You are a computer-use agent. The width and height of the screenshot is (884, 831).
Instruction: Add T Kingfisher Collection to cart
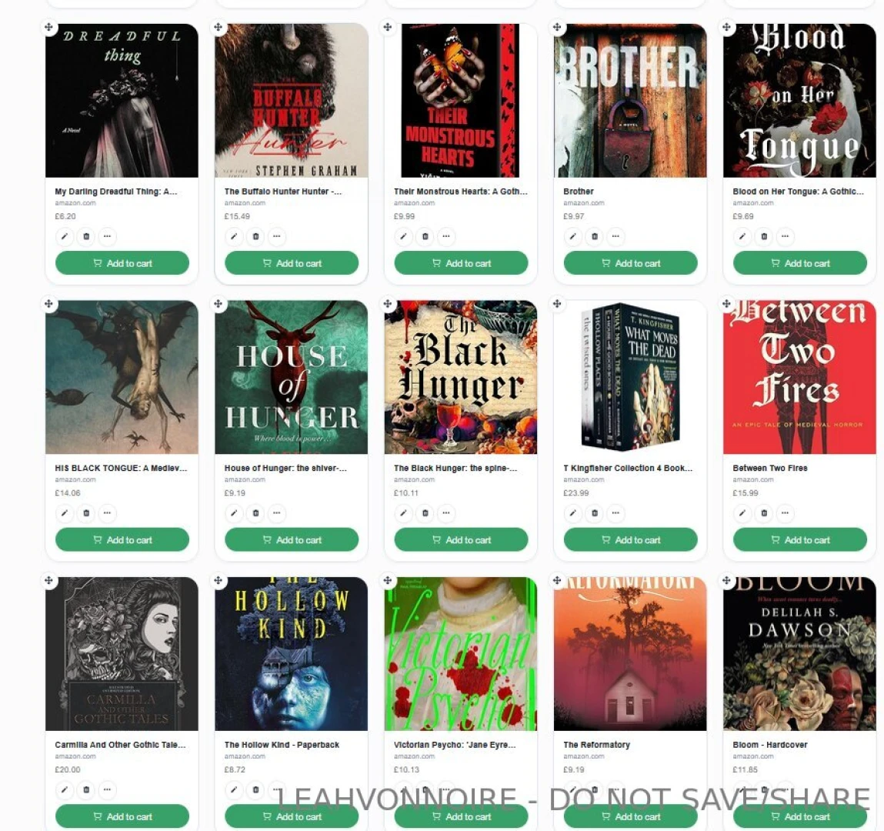pos(630,540)
